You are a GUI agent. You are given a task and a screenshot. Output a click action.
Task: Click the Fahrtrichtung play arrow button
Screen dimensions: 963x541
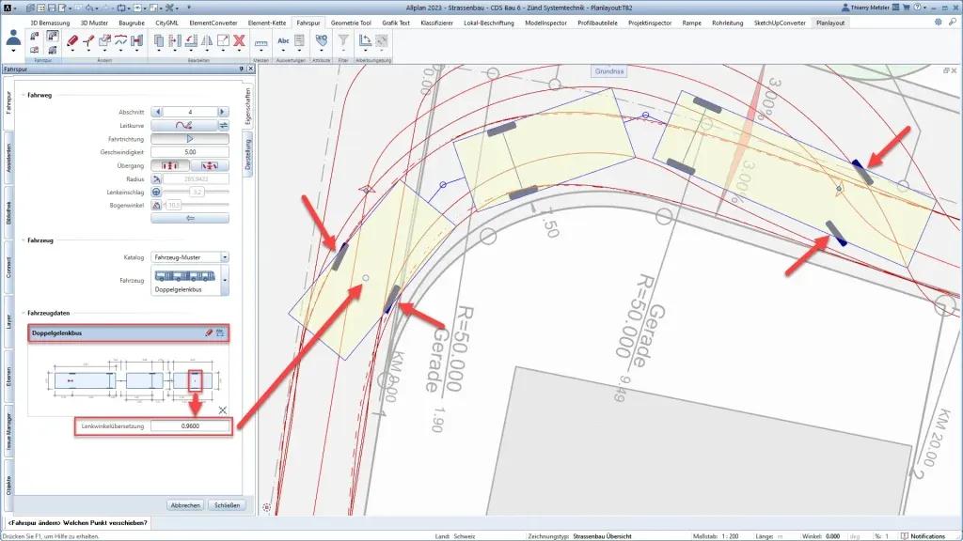click(190, 138)
